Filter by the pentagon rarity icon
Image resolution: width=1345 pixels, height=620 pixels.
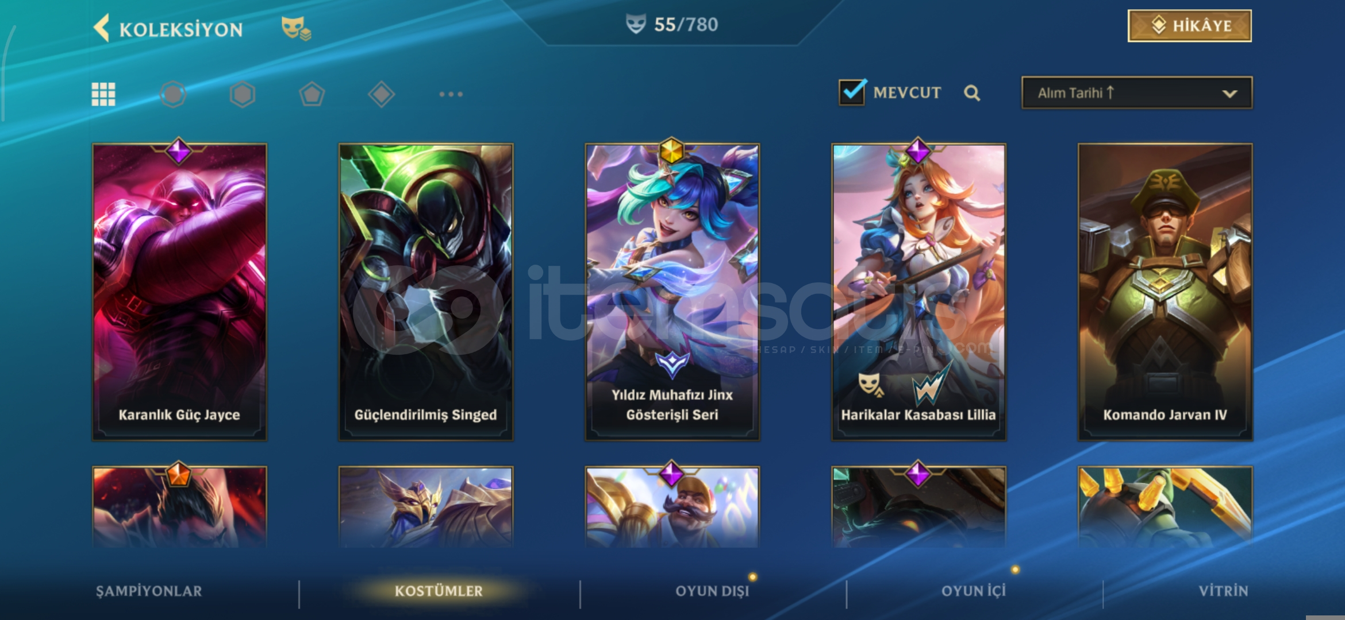click(x=312, y=94)
